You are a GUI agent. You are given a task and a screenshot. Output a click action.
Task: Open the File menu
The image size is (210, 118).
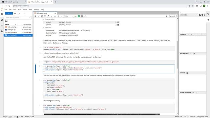(6, 10)
